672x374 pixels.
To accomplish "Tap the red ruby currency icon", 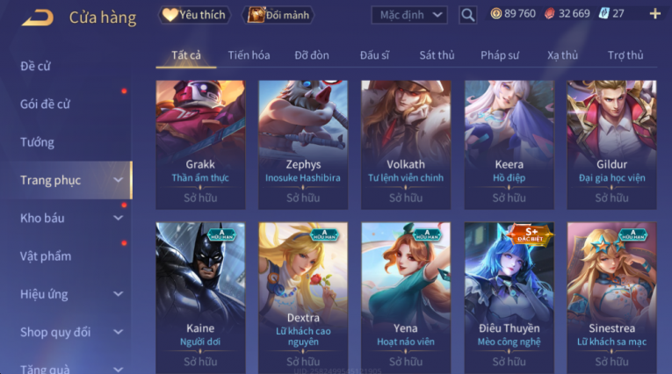I will 549,14.
